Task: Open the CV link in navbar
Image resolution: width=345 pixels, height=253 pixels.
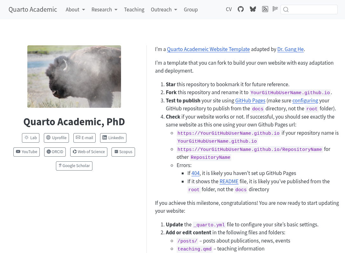Action: tap(229, 10)
